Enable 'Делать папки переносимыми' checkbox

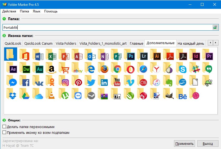(x=4, y=127)
